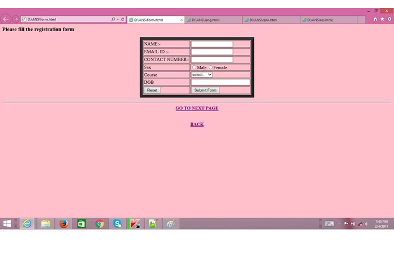Follow the GO TO NEXT PAGE link
The image size is (394, 280).
pos(197,108)
